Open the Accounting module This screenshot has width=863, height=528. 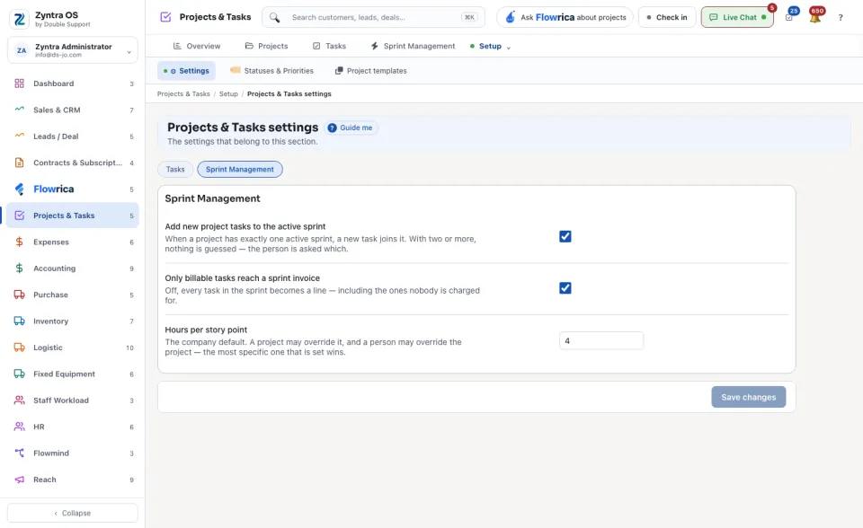73,268
